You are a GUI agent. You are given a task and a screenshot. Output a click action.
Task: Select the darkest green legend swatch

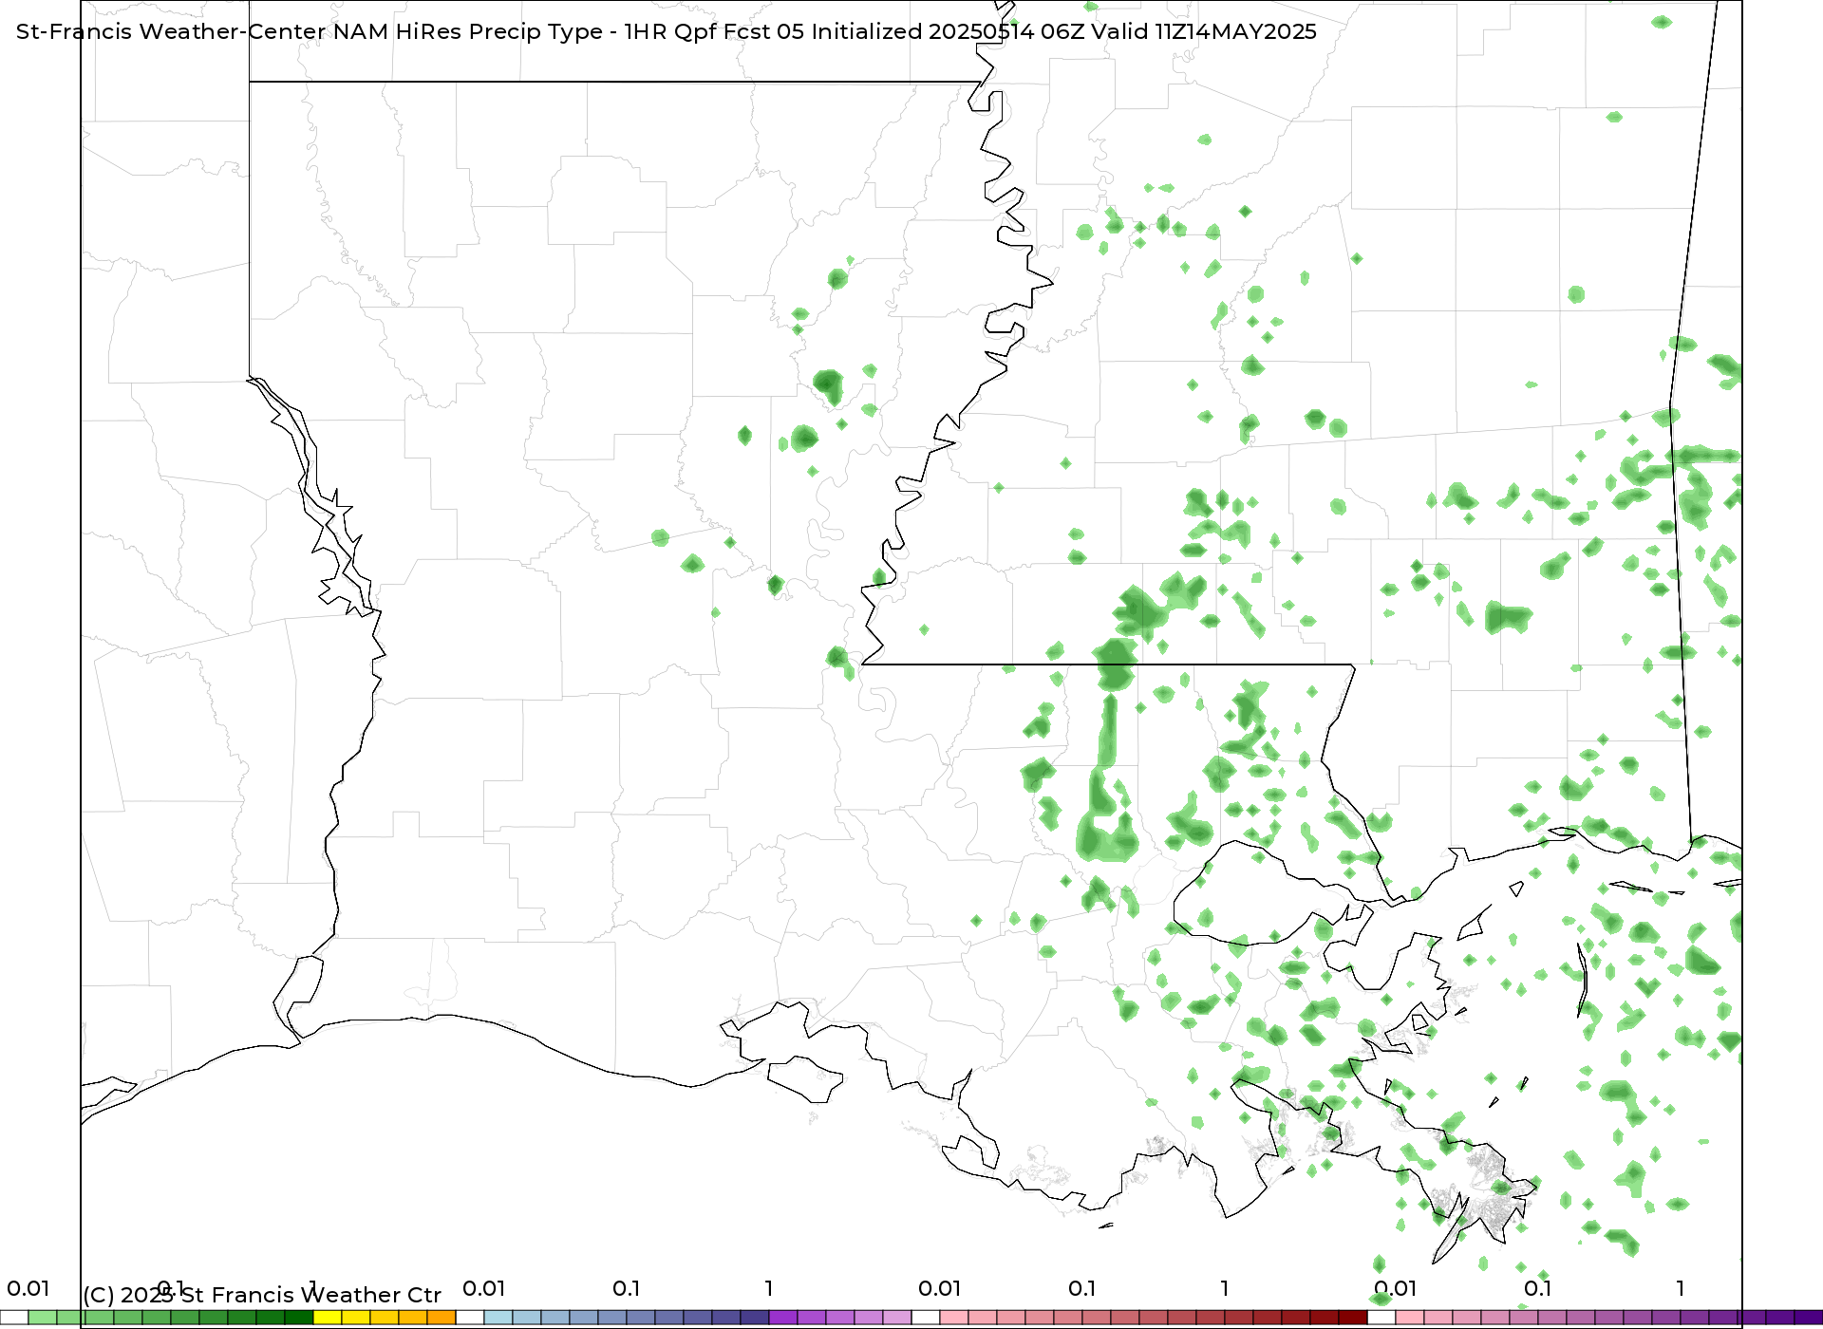[299, 1318]
